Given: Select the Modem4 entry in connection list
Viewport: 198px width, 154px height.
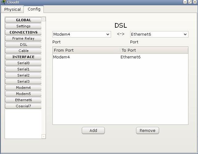Looking at the screenshot, I should pos(61,57).
